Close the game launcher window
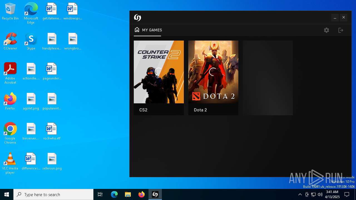 [x=343, y=17]
